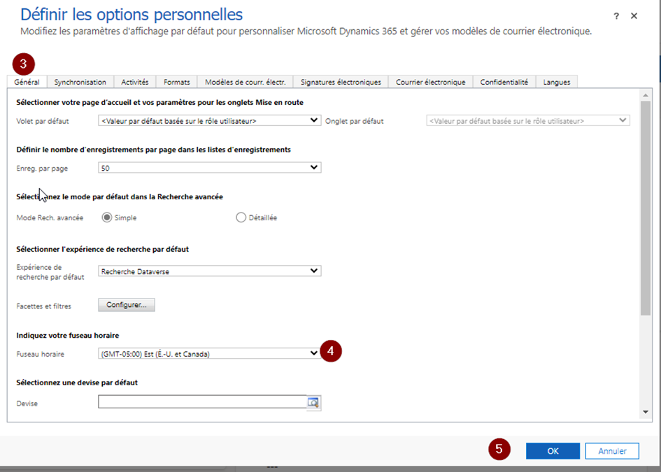Click the Devise currency input field
The width and height of the screenshot is (661, 472).
(x=201, y=402)
